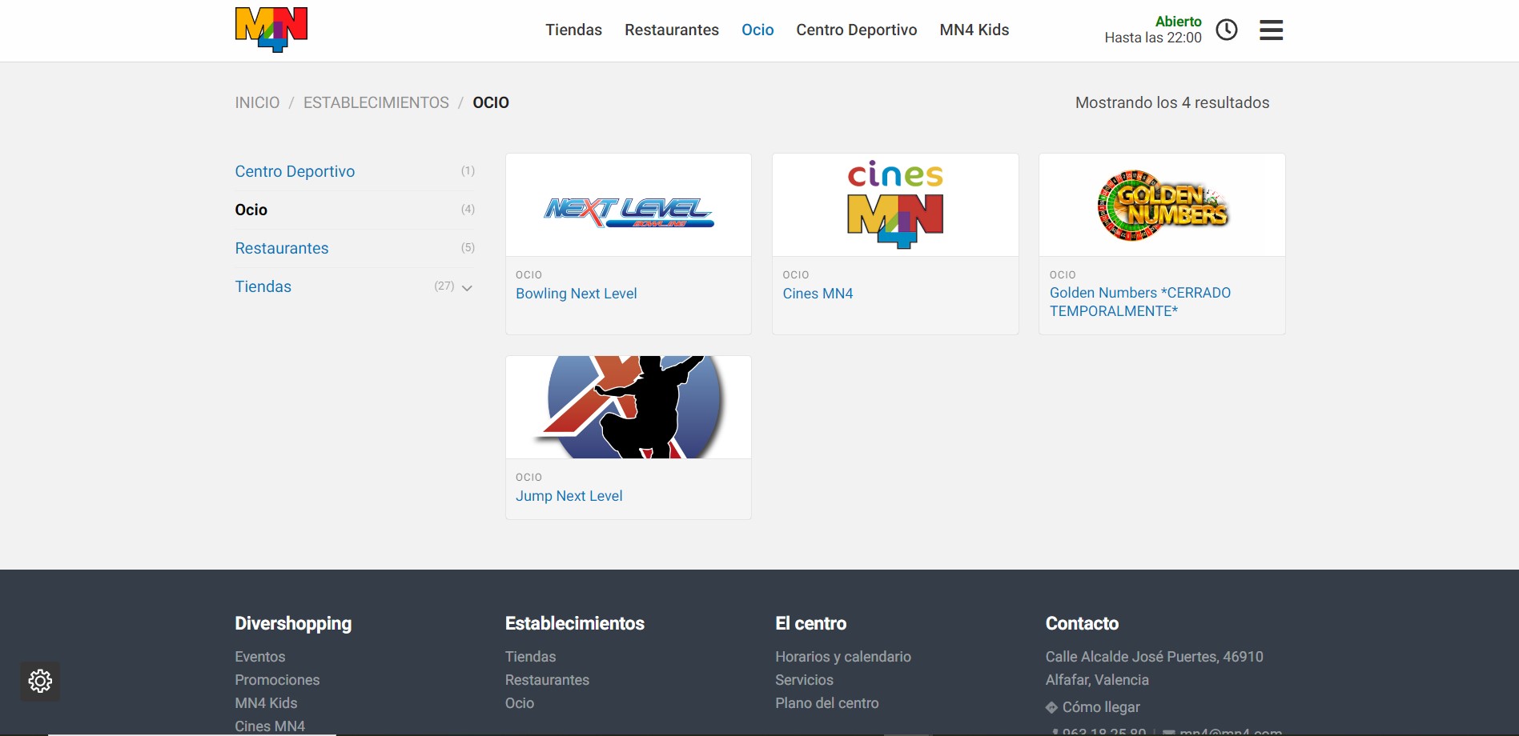Open Centro Deportivo in top navigation
The height and width of the screenshot is (736, 1519).
(857, 30)
